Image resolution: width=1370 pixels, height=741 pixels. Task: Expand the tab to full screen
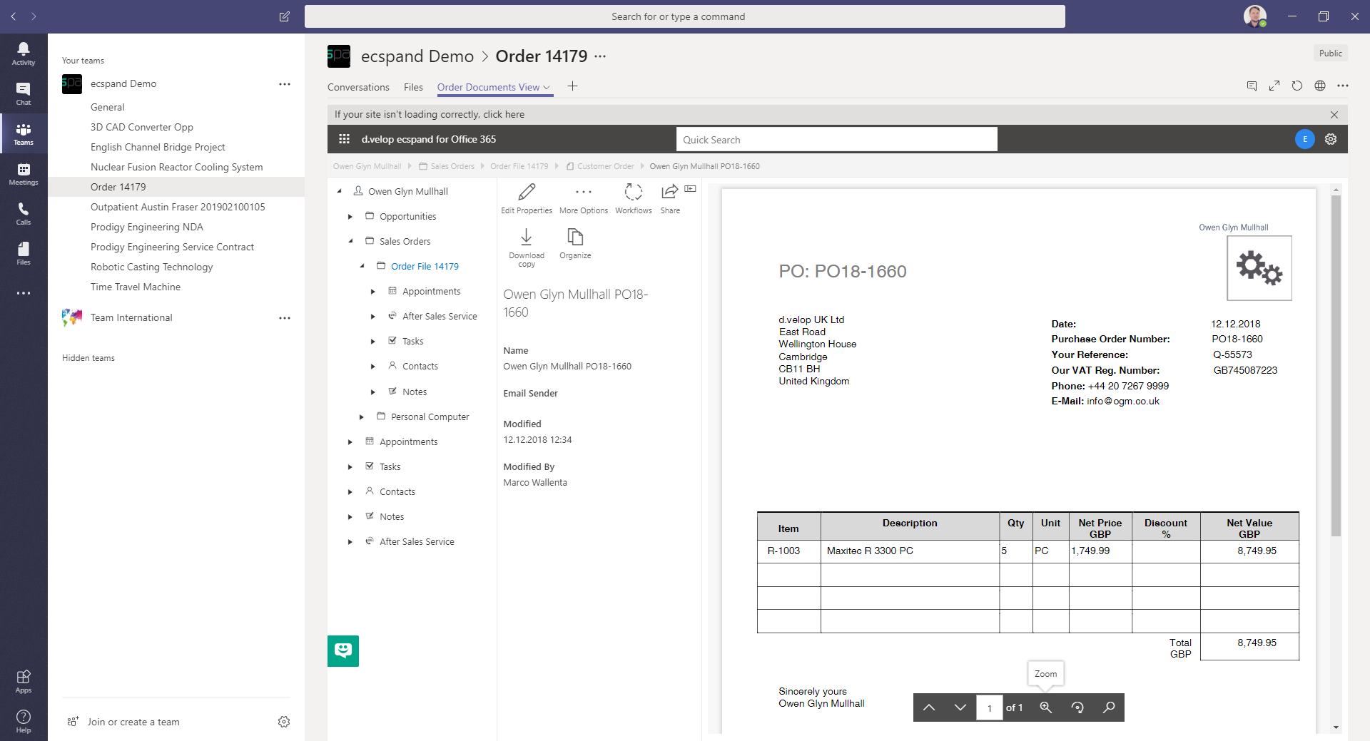1274,86
